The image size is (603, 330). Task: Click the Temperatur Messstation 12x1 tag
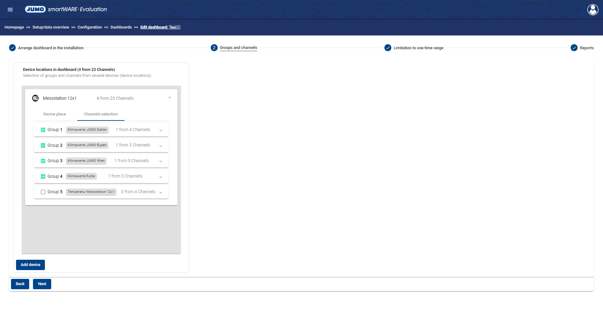(x=91, y=192)
